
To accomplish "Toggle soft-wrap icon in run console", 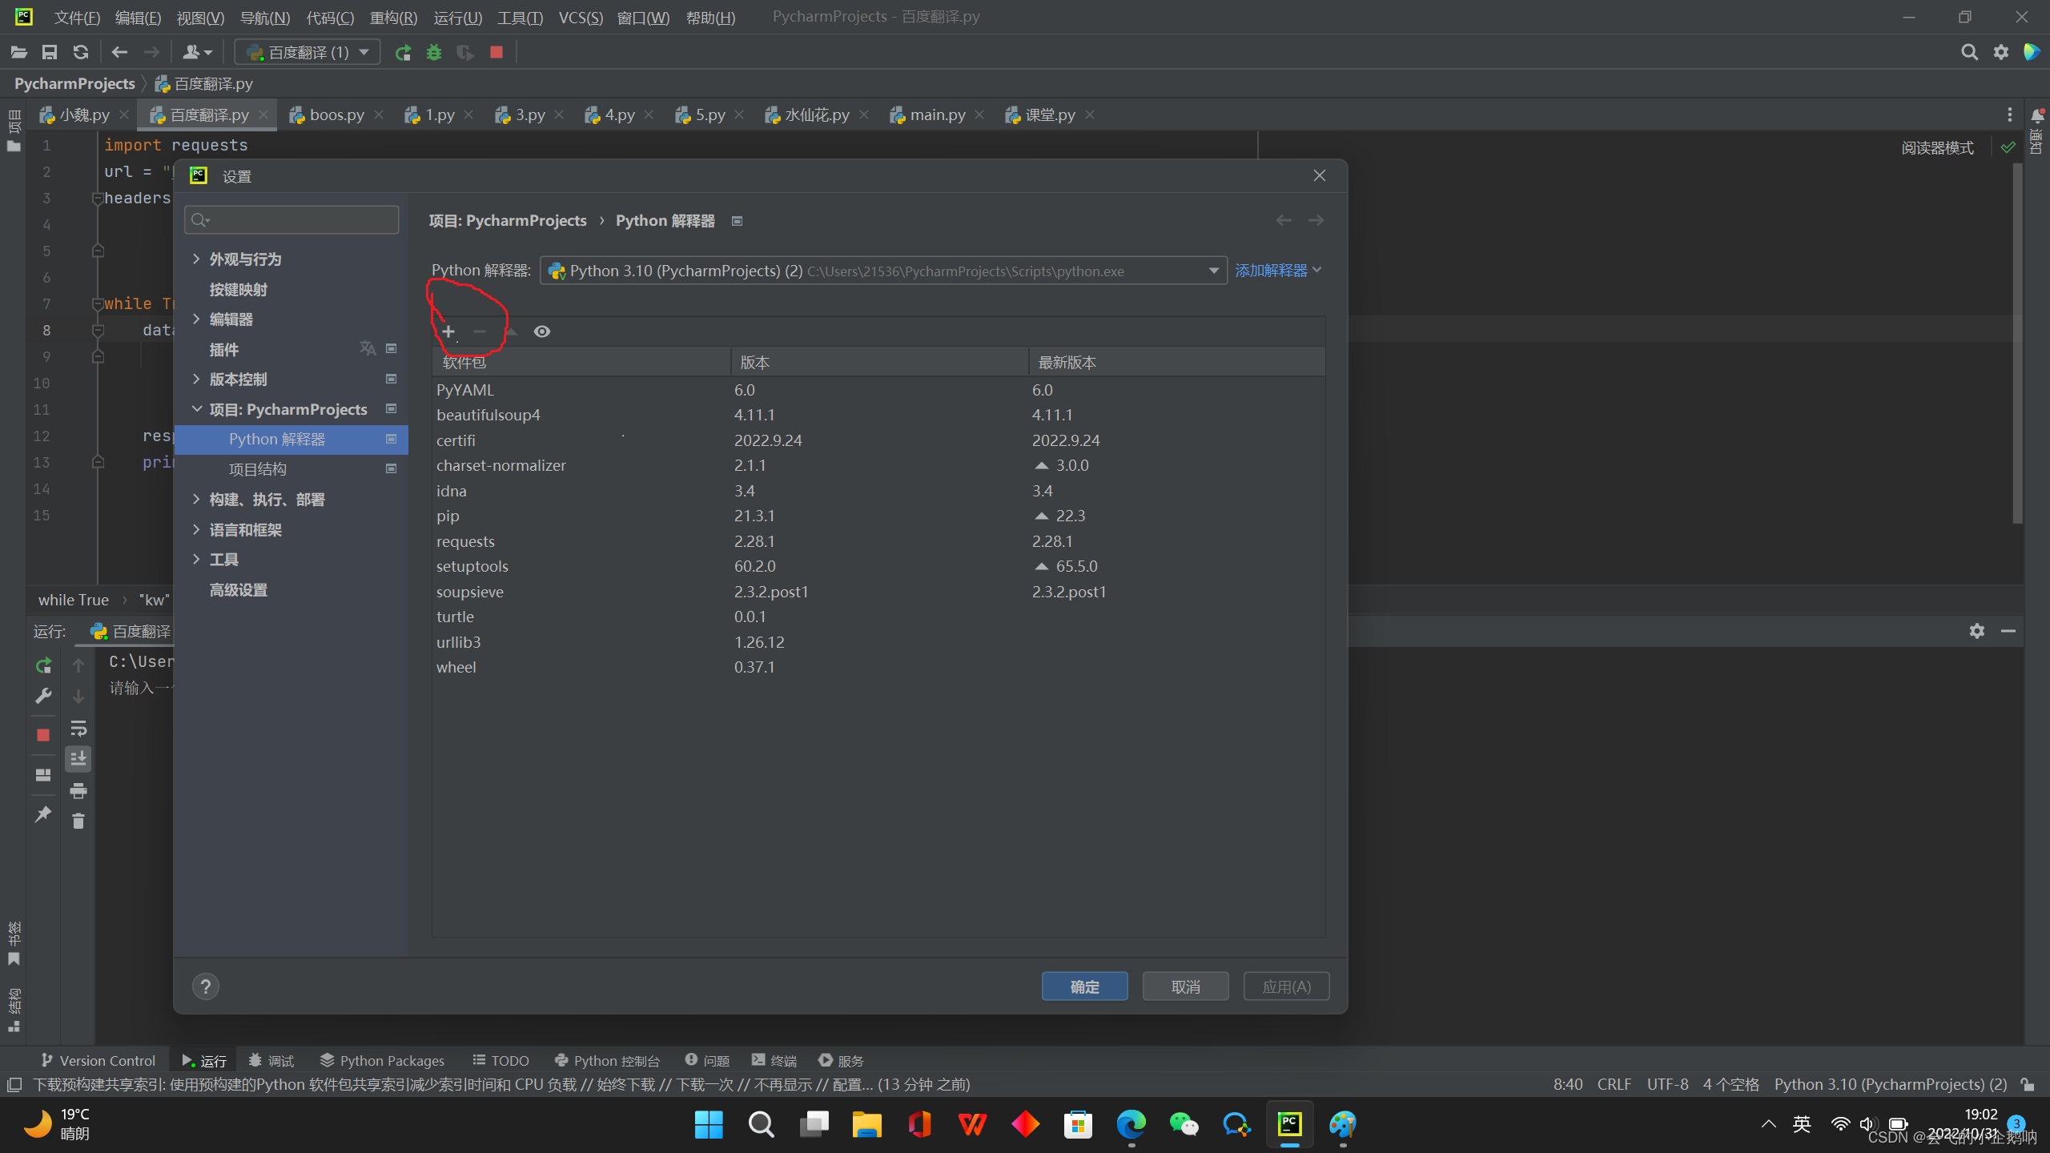I will [78, 729].
